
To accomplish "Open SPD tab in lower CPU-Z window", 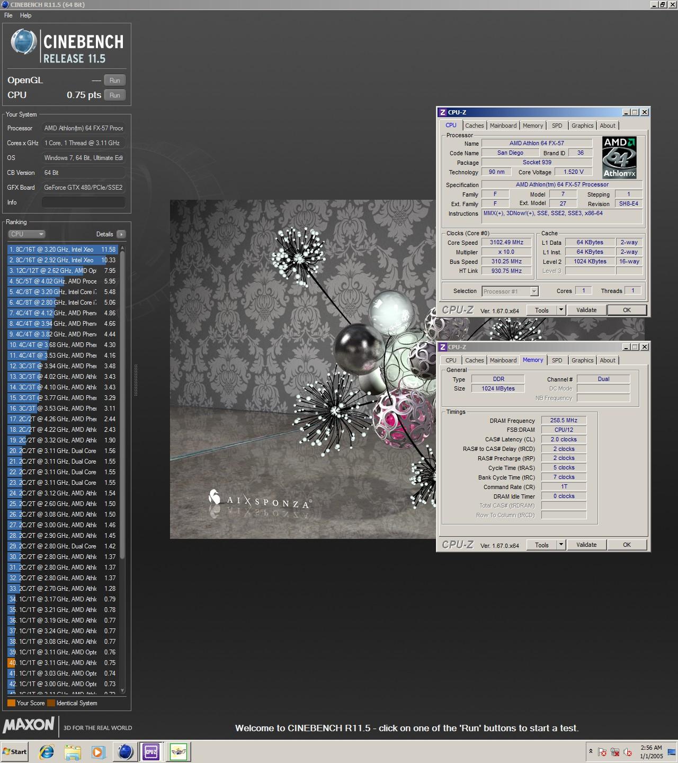I will [x=557, y=360].
